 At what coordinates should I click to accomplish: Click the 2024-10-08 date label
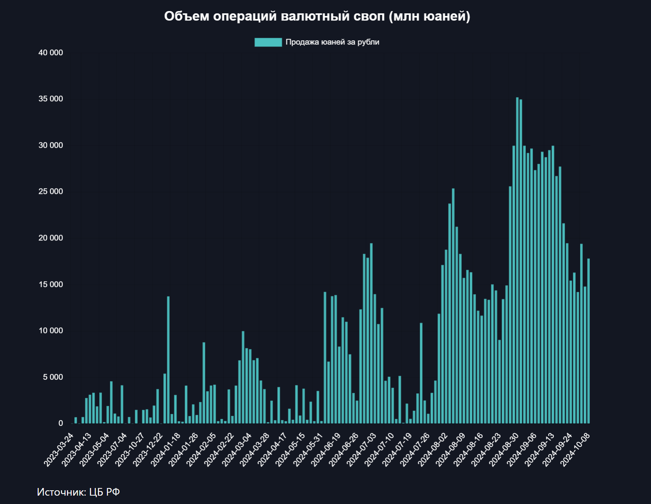pyautogui.click(x=575, y=449)
